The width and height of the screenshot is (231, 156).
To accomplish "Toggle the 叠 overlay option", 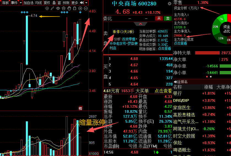I will (54, 3).
